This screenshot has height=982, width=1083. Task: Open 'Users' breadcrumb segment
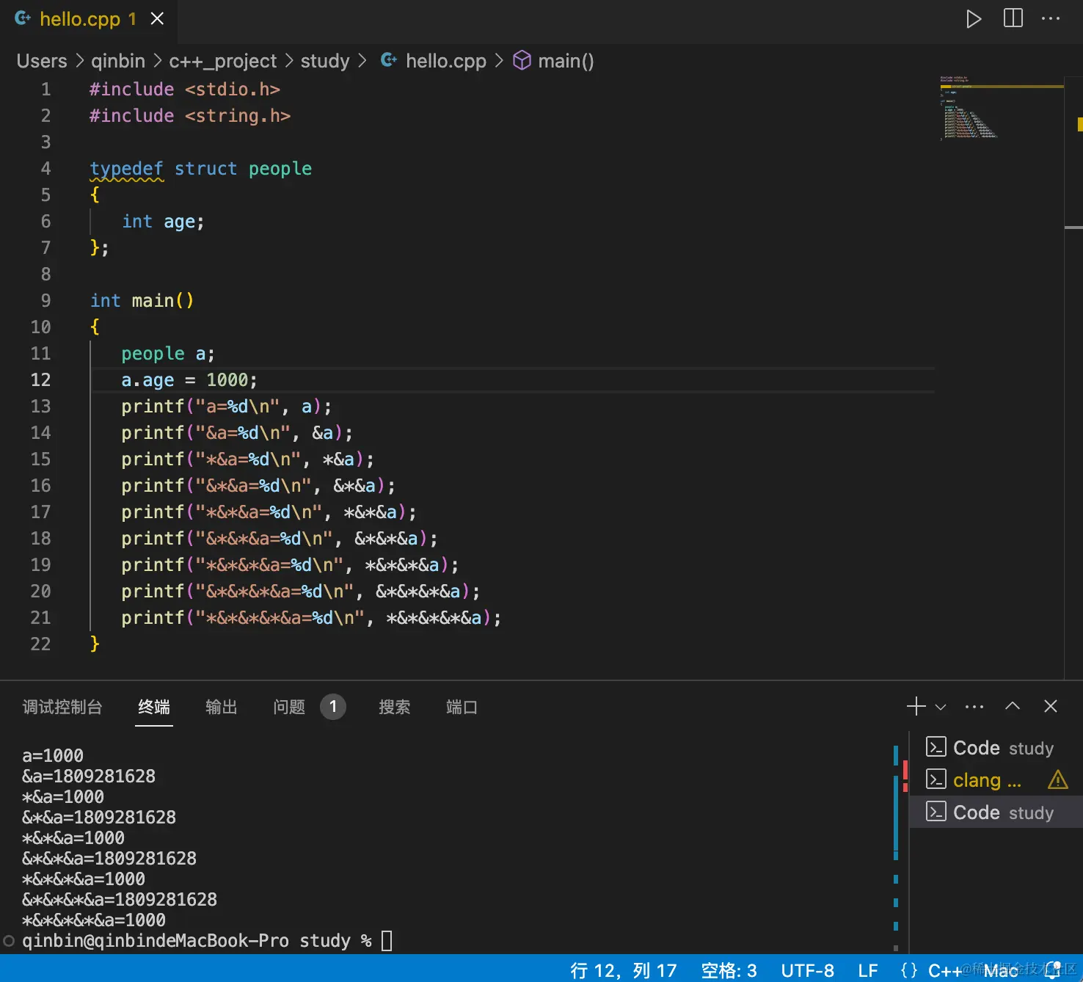[42, 61]
